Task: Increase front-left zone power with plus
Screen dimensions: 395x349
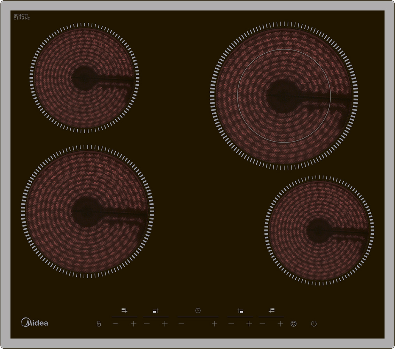Action: (x=165, y=324)
